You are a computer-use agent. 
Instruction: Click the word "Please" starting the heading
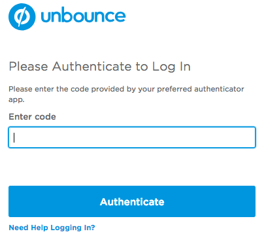pyautogui.click(x=28, y=67)
